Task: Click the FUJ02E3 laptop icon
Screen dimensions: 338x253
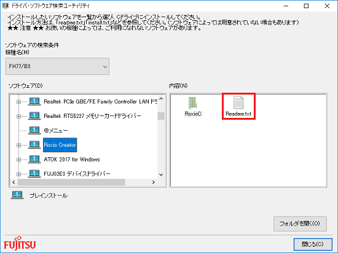Action: pos(34,174)
